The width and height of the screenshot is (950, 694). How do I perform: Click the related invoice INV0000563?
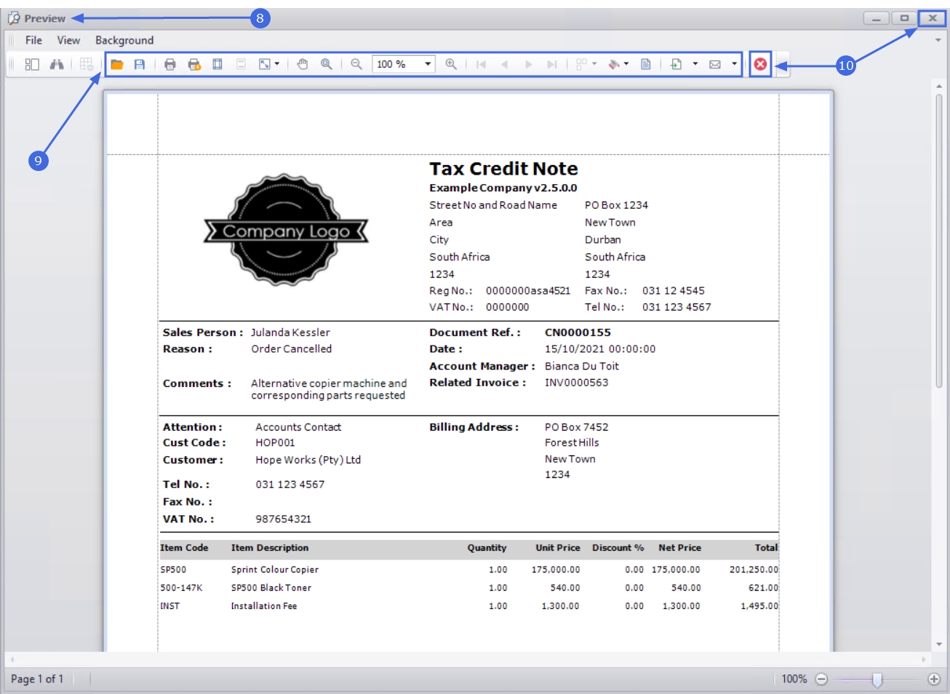(576, 383)
